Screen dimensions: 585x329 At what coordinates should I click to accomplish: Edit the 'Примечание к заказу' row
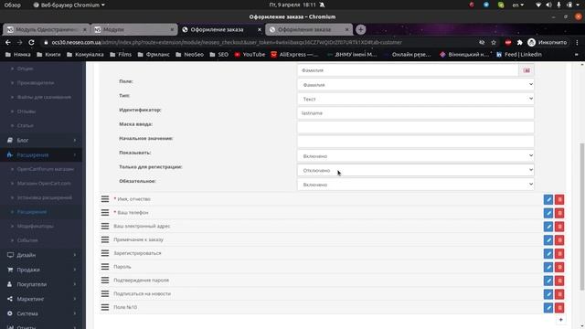[x=548, y=239]
